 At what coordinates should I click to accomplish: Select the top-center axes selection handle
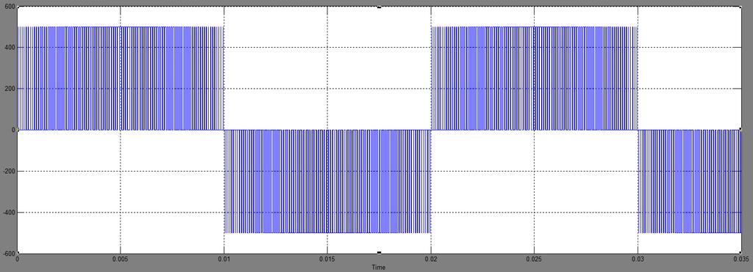[x=379, y=7]
